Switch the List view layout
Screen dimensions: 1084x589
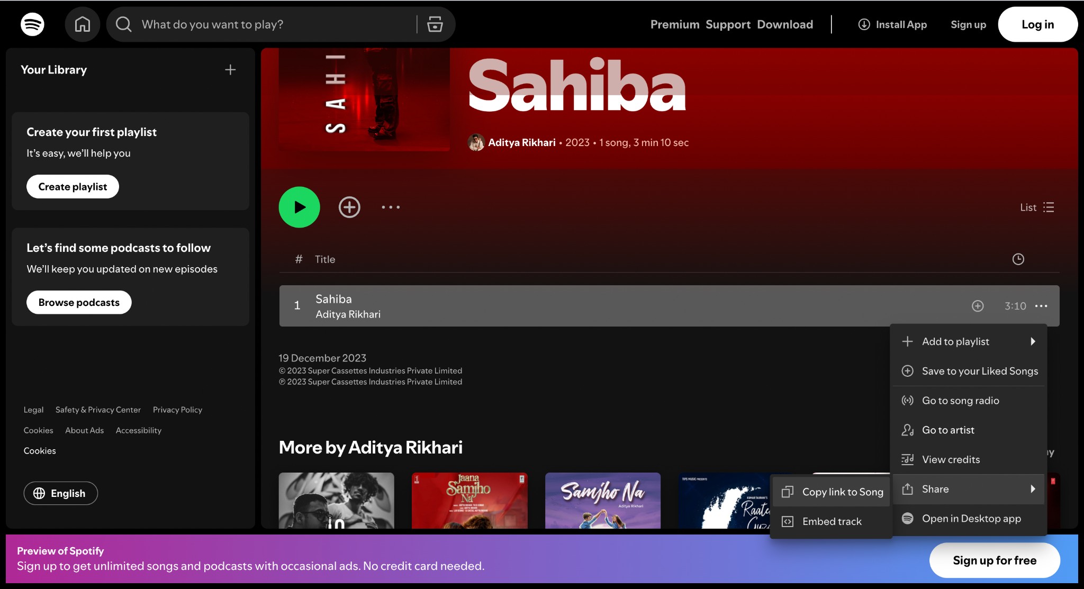click(x=1037, y=207)
